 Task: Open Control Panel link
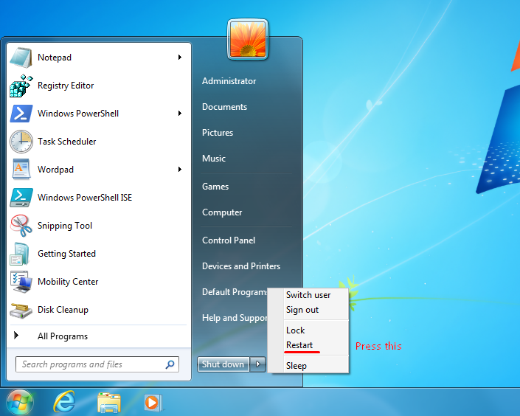(x=229, y=240)
